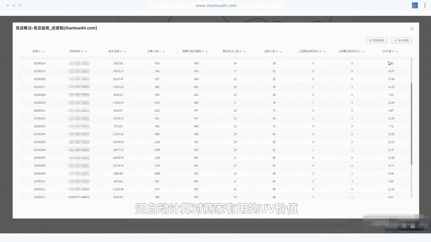This screenshot has width=431, height=242.
Task: Click add-to-cart count 78
Action: pyautogui.click(x=274, y=103)
